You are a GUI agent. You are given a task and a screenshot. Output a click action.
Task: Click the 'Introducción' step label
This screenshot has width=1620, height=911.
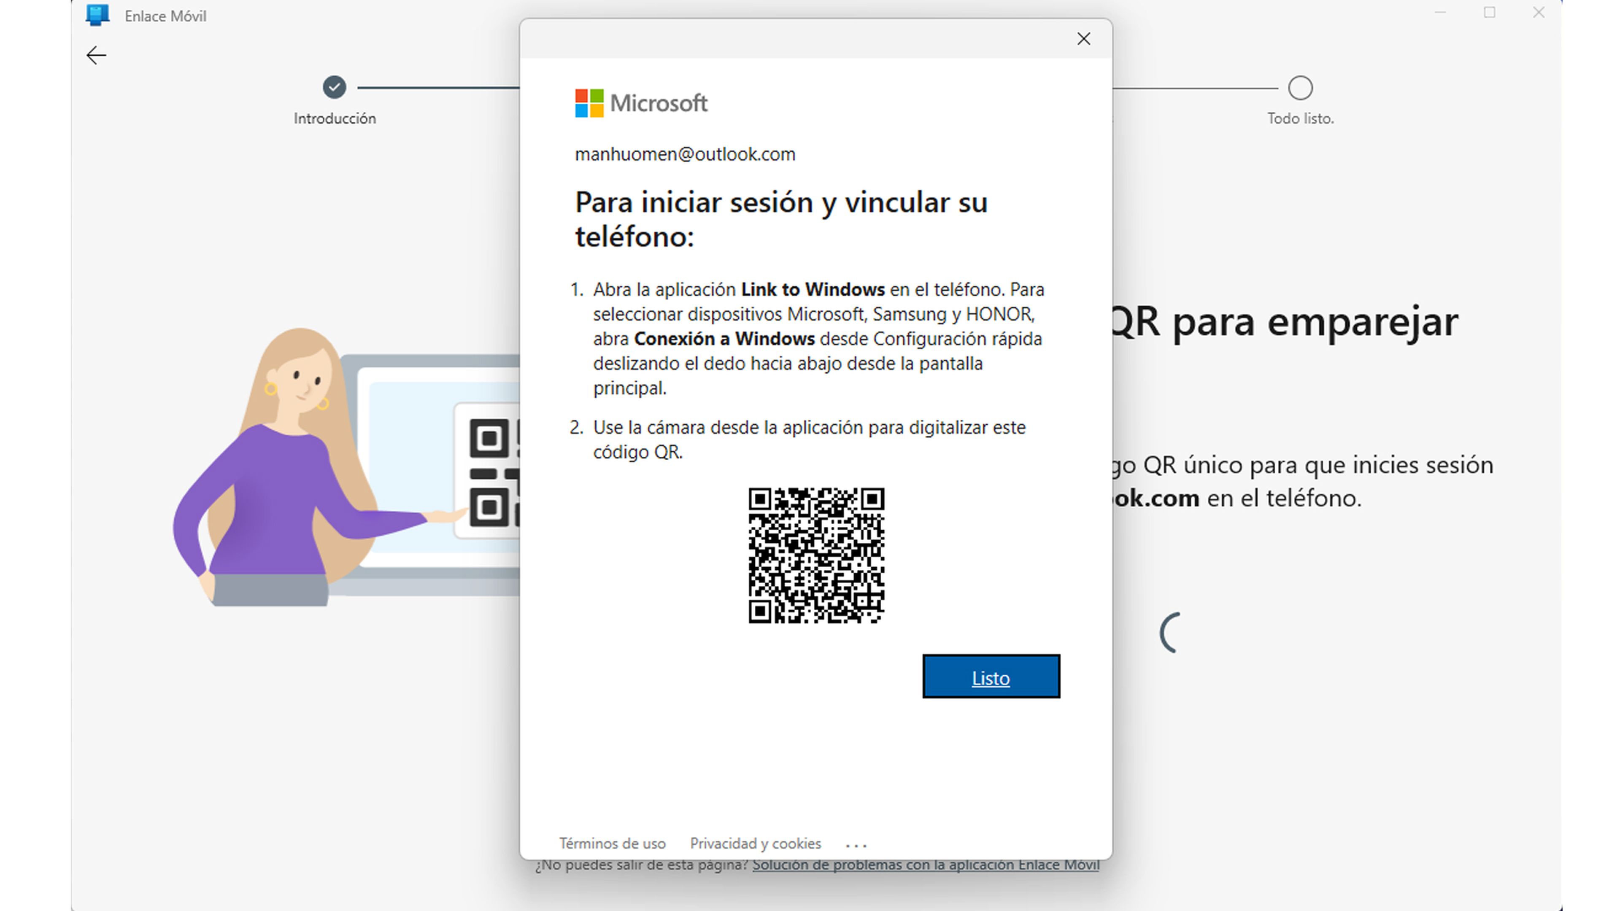point(335,118)
